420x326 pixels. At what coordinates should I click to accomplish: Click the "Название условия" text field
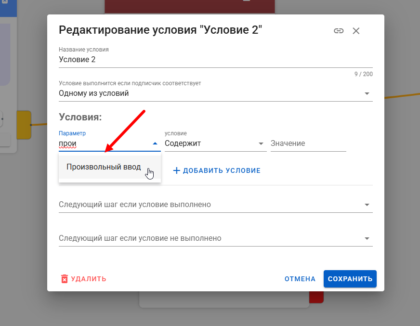tap(215, 60)
